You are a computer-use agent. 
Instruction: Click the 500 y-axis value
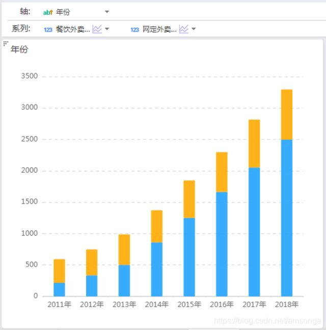pos(32,264)
